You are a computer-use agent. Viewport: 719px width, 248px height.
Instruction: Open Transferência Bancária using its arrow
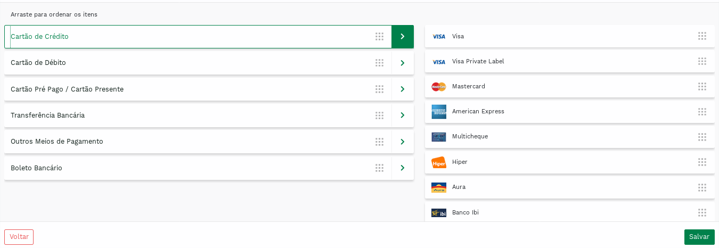403,115
